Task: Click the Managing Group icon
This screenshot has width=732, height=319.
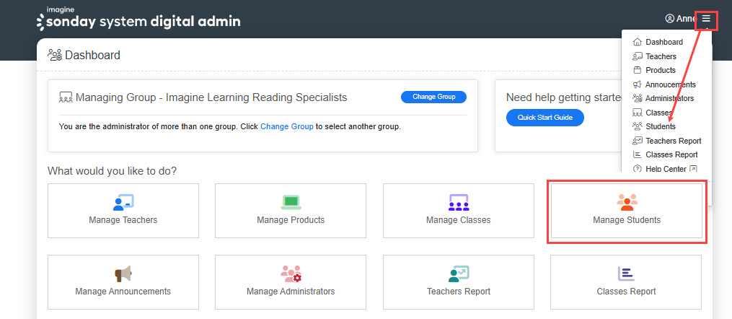Action: coord(66,97)
